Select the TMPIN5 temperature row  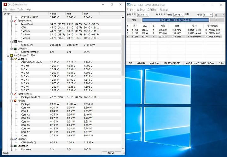62,31
